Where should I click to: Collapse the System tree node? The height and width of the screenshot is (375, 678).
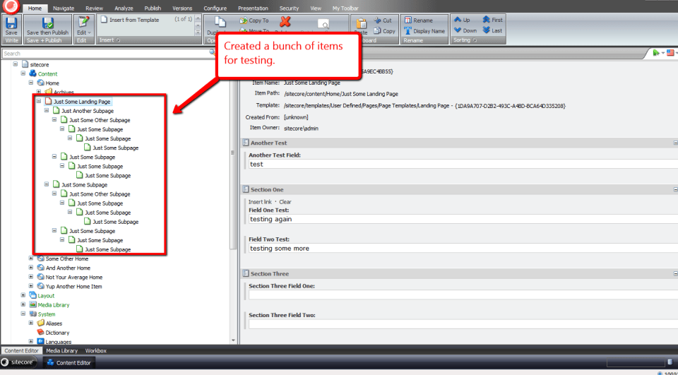point(23,314)
